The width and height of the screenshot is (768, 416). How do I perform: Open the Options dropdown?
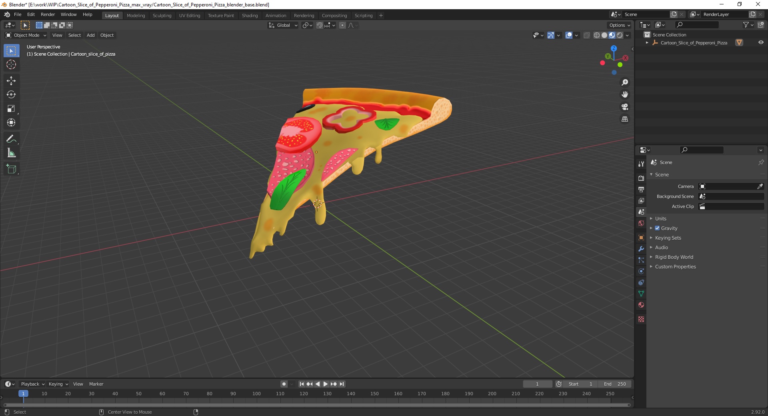(619, 25)
